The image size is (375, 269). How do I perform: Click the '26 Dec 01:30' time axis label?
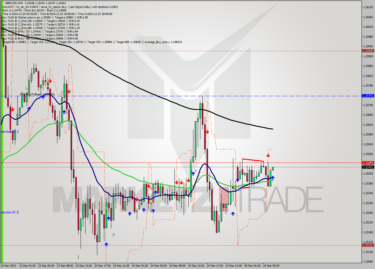(x=252, y=266)
